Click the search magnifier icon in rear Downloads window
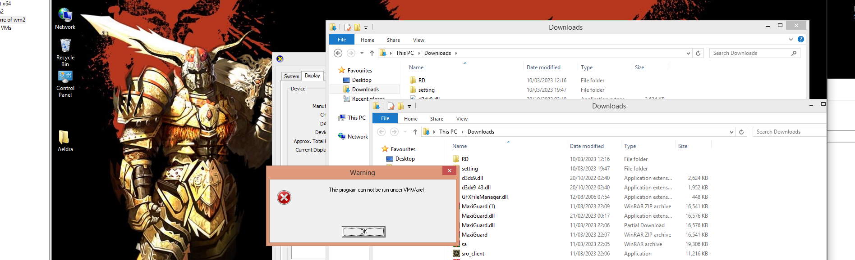The image size is (855, 260). coord(794,53)
